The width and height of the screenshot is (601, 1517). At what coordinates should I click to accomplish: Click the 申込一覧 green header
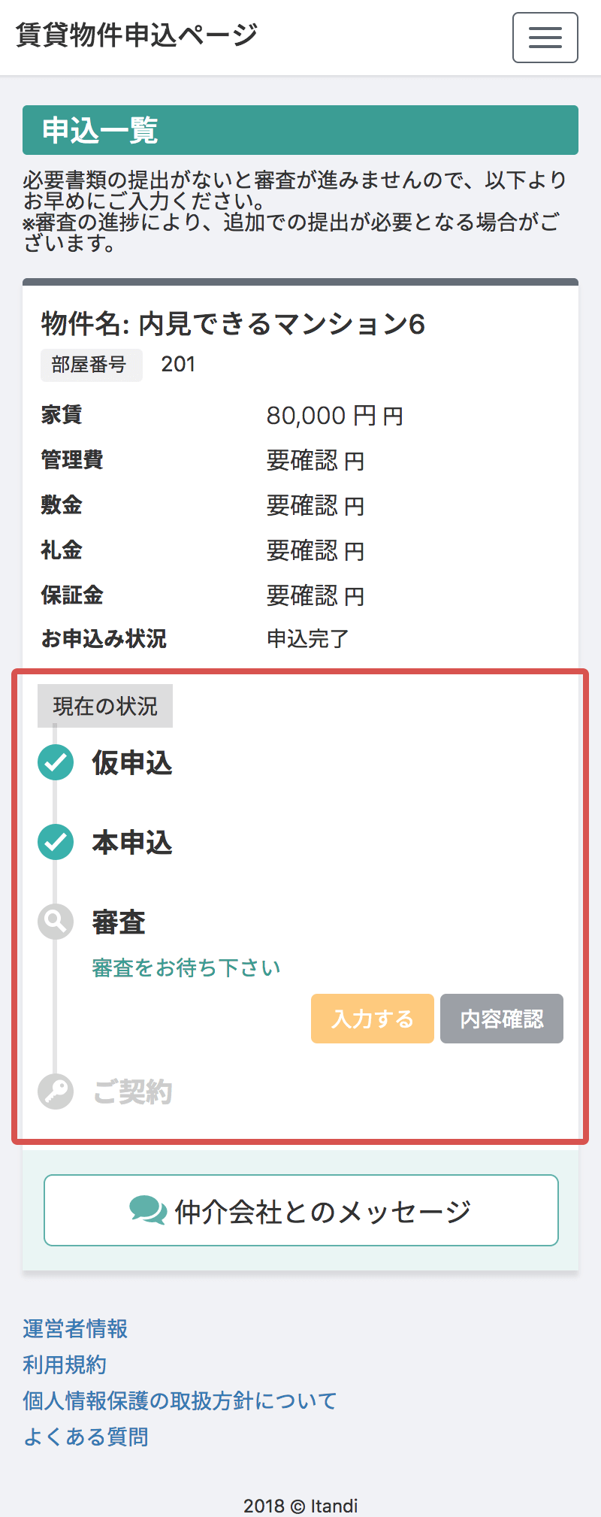point(300,130)
